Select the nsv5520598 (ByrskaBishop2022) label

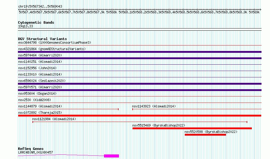pyautogui.click(x=211, y=132)
